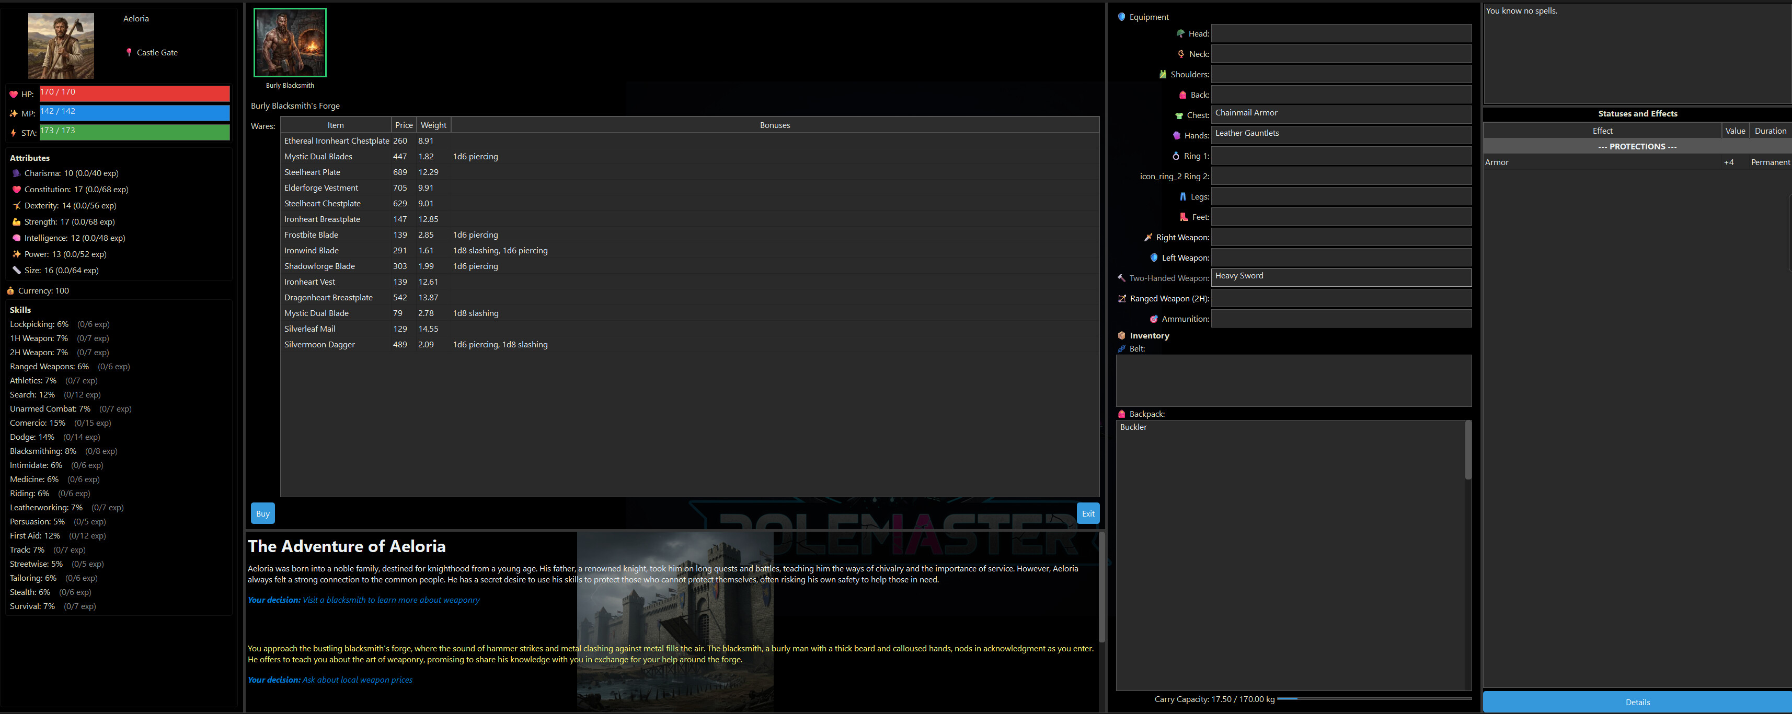Click the location pin beside Castle Gate
Screen dimensions: 1792x714
129,52
